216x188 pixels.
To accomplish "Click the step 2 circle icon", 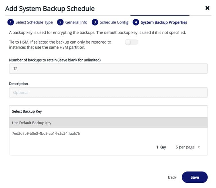I will coord(60,22).
